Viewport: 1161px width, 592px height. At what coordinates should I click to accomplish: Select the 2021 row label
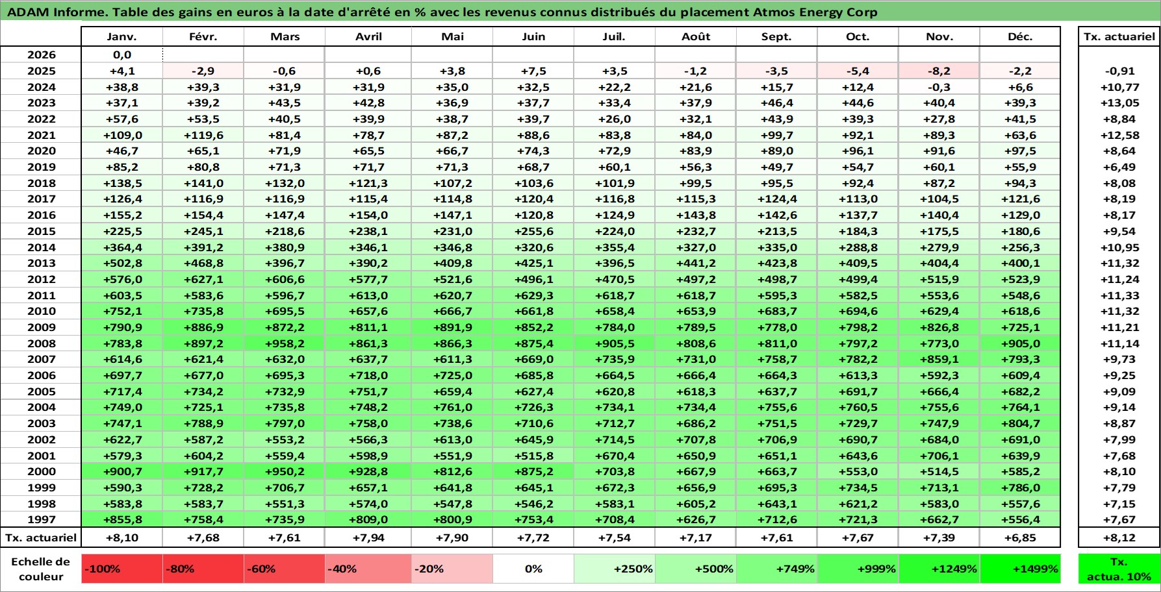[x=41, y=135]
